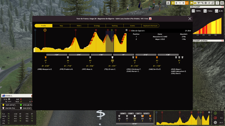Select E2 orange jersey in bottom group bar
The width and height of the screenshot is (225, 126).
(x=150, y=116)
